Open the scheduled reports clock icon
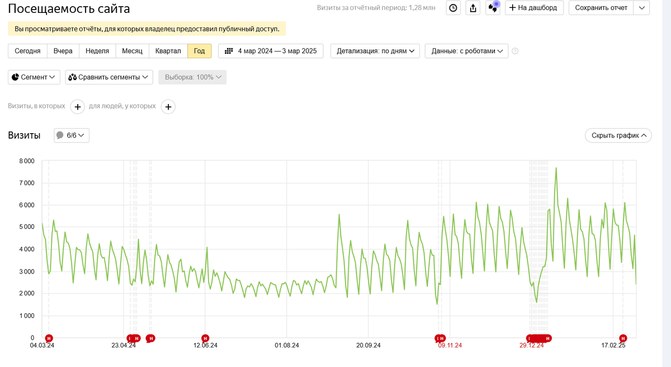This screenshot has width=671, height=367. (453, 8)
